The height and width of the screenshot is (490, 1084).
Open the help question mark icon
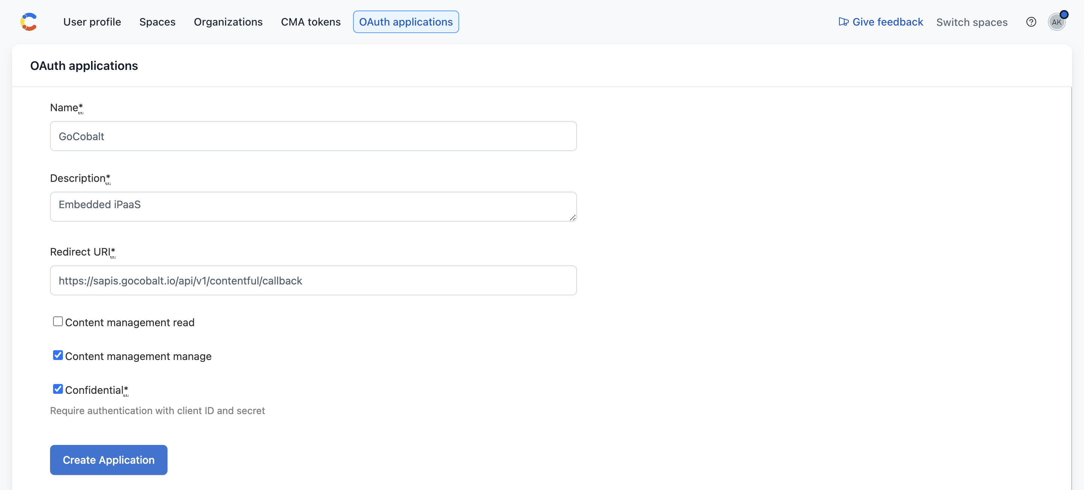1031,22
